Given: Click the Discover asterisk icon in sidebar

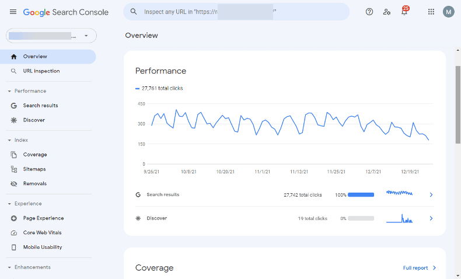Looking at the screenshot, I should click(13, 120).
